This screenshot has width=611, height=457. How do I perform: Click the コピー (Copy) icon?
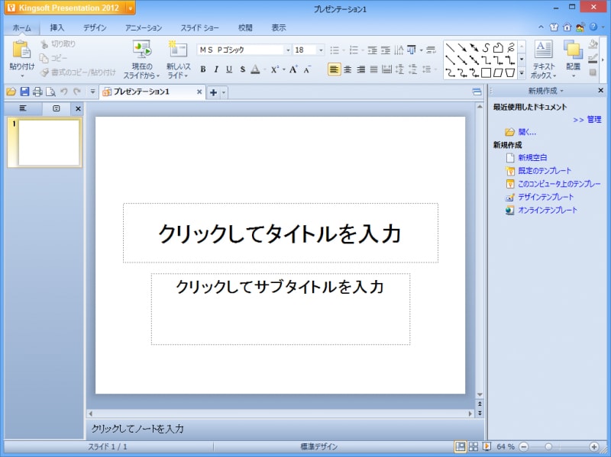43,60
